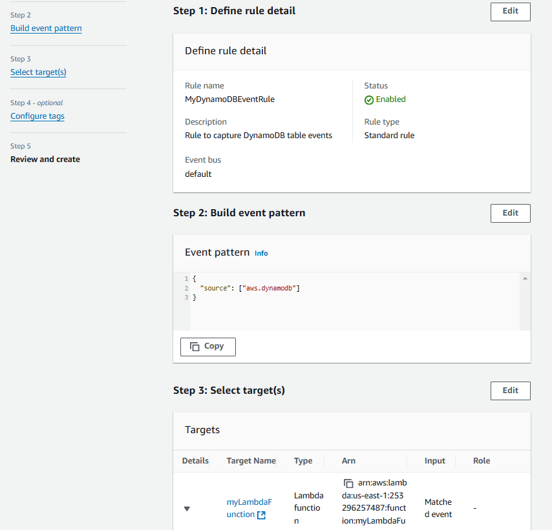Click the Target Name column header
This screenshot has height=530, width=552.
(251, 461)
